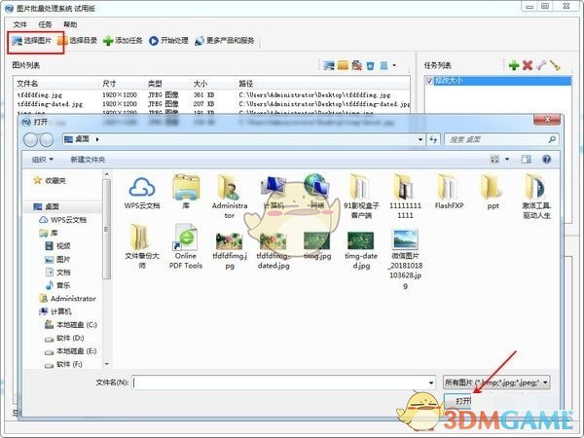Select 视频 library in navigation tree
Viewport: 584px width, 438px height.
(x=58, y=246)
